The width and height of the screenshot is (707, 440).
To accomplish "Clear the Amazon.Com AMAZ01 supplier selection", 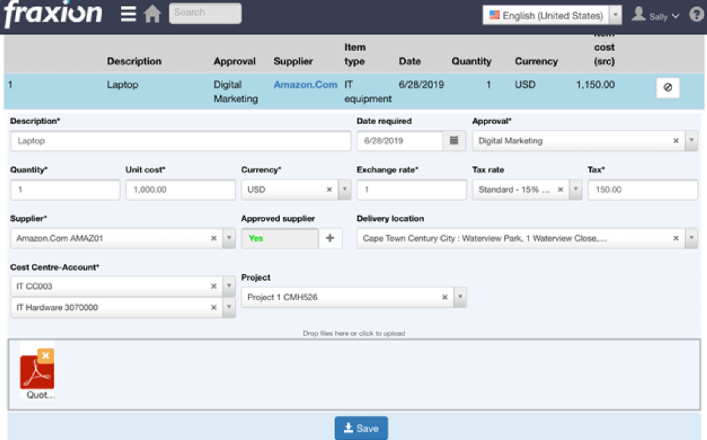I will click(x=213, y=238).
